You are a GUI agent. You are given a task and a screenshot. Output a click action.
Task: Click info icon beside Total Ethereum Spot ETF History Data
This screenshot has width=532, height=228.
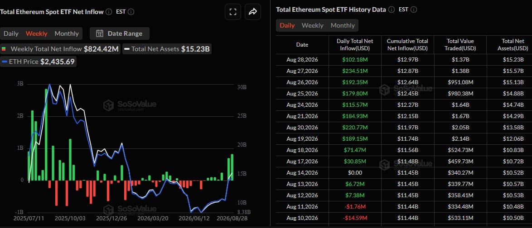(392, 10)
